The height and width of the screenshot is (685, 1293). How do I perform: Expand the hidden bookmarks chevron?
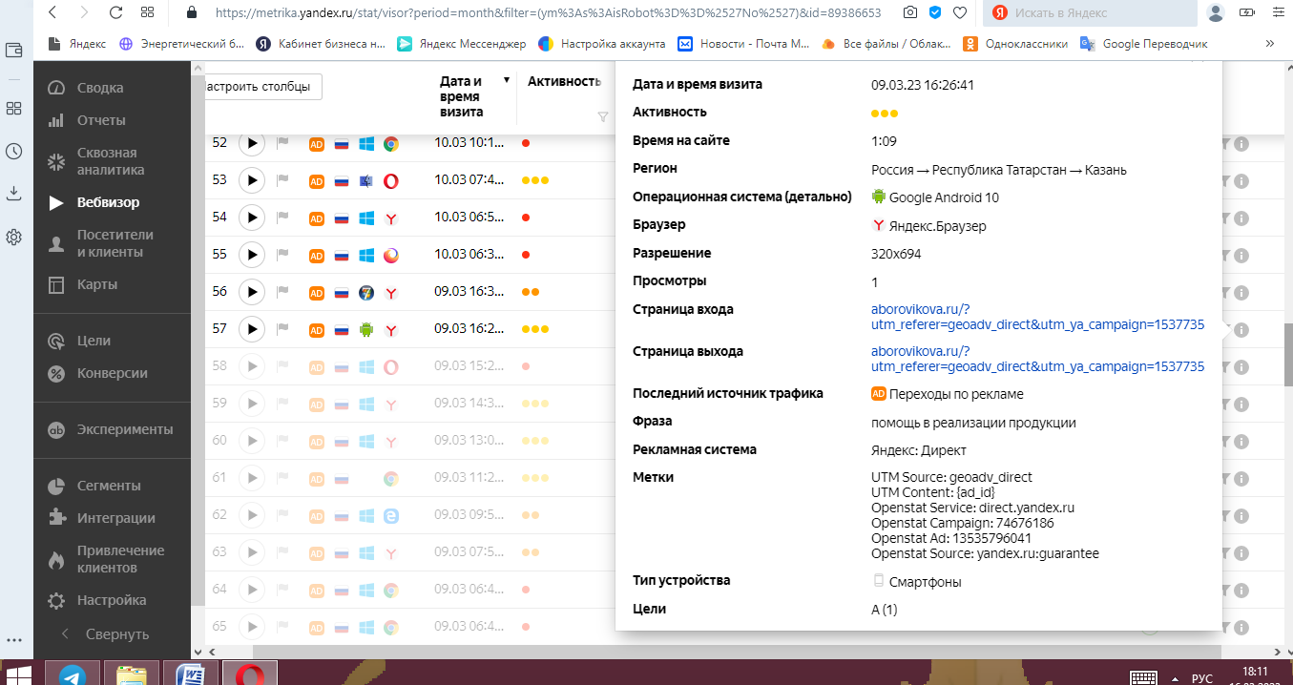(1269, 43)
